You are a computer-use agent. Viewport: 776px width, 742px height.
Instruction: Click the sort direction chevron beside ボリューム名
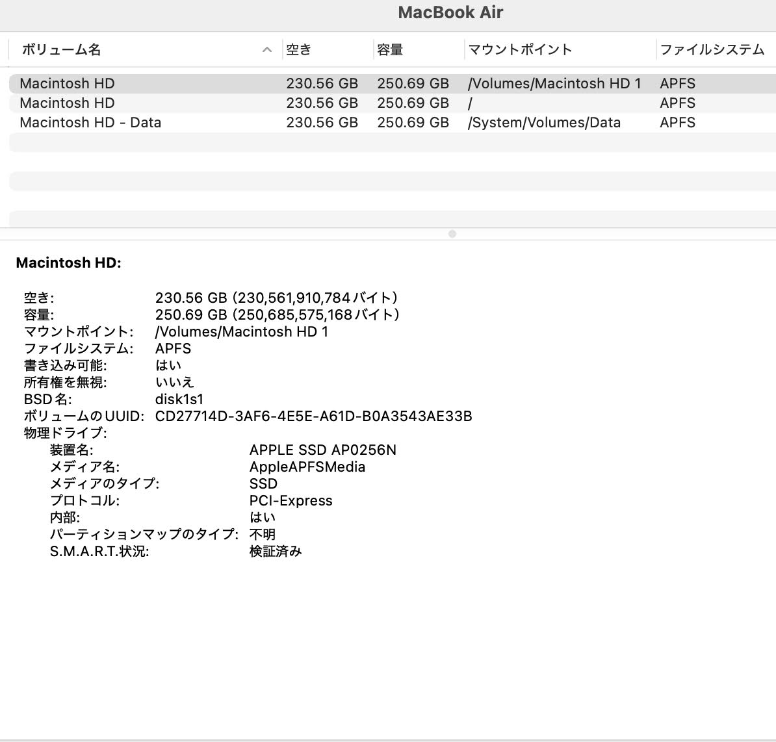tap(266, 49)
